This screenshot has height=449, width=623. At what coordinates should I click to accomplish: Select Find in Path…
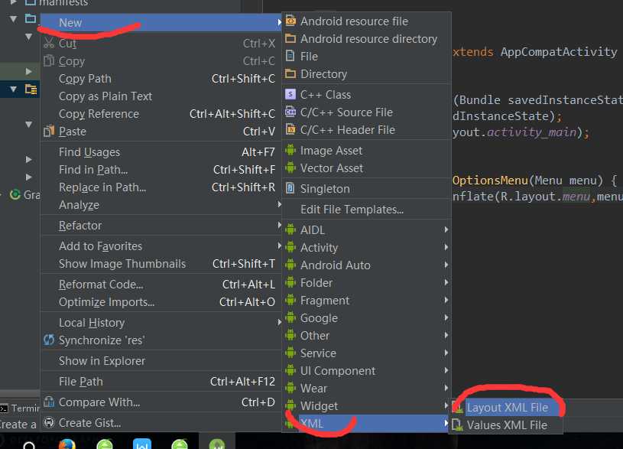point(161,170)
